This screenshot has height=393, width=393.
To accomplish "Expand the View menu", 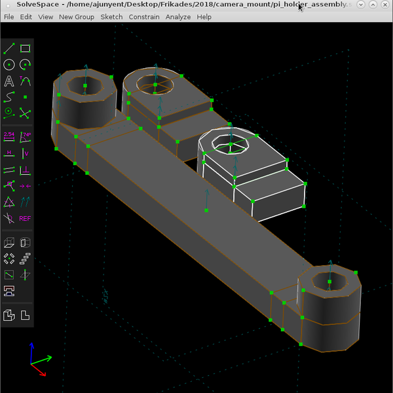I will click(x=46, y=17).
